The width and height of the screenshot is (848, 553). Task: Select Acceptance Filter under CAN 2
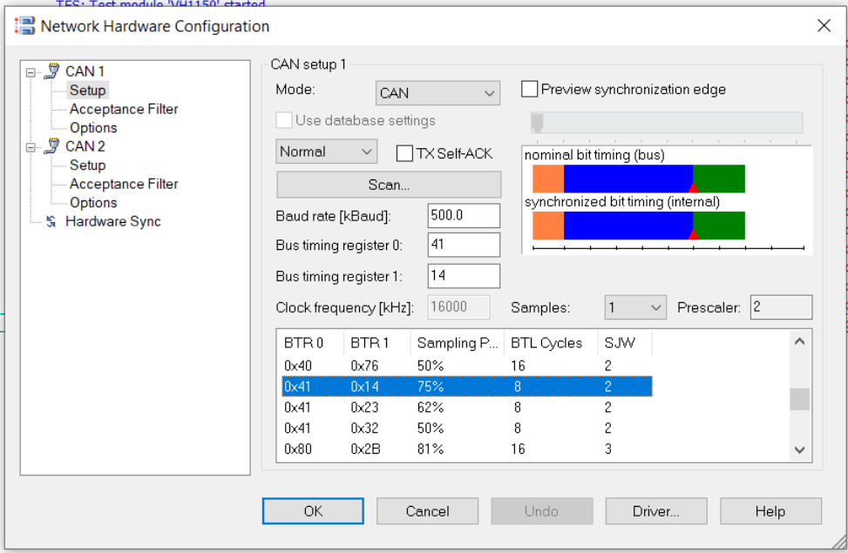click(x=123, y=184)
